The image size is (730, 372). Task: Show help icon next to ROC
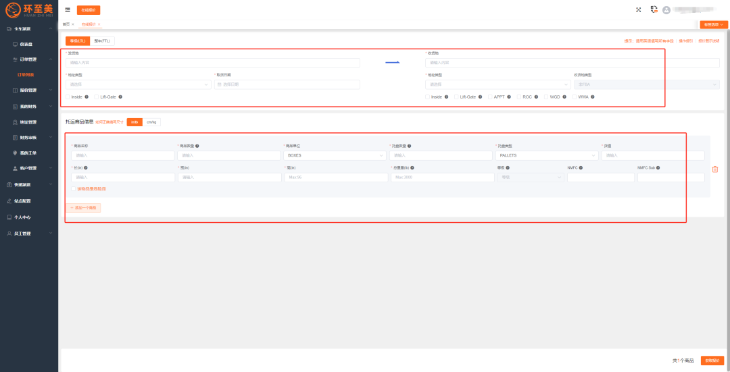(536, 97)
